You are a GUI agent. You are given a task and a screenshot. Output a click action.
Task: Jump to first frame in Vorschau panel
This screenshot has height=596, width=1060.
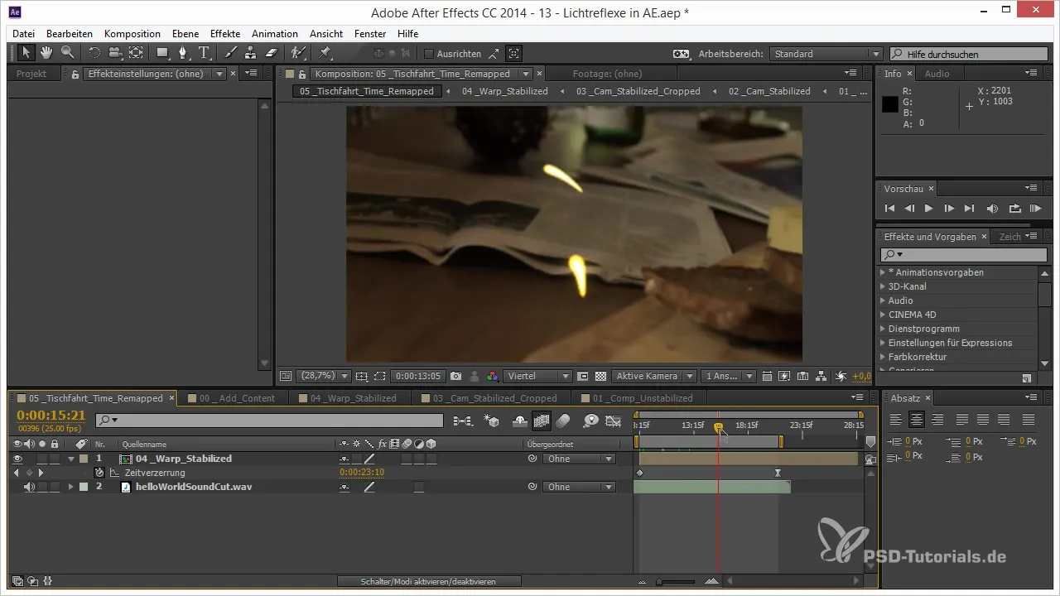pyautogui.click(x=889, y=209)
